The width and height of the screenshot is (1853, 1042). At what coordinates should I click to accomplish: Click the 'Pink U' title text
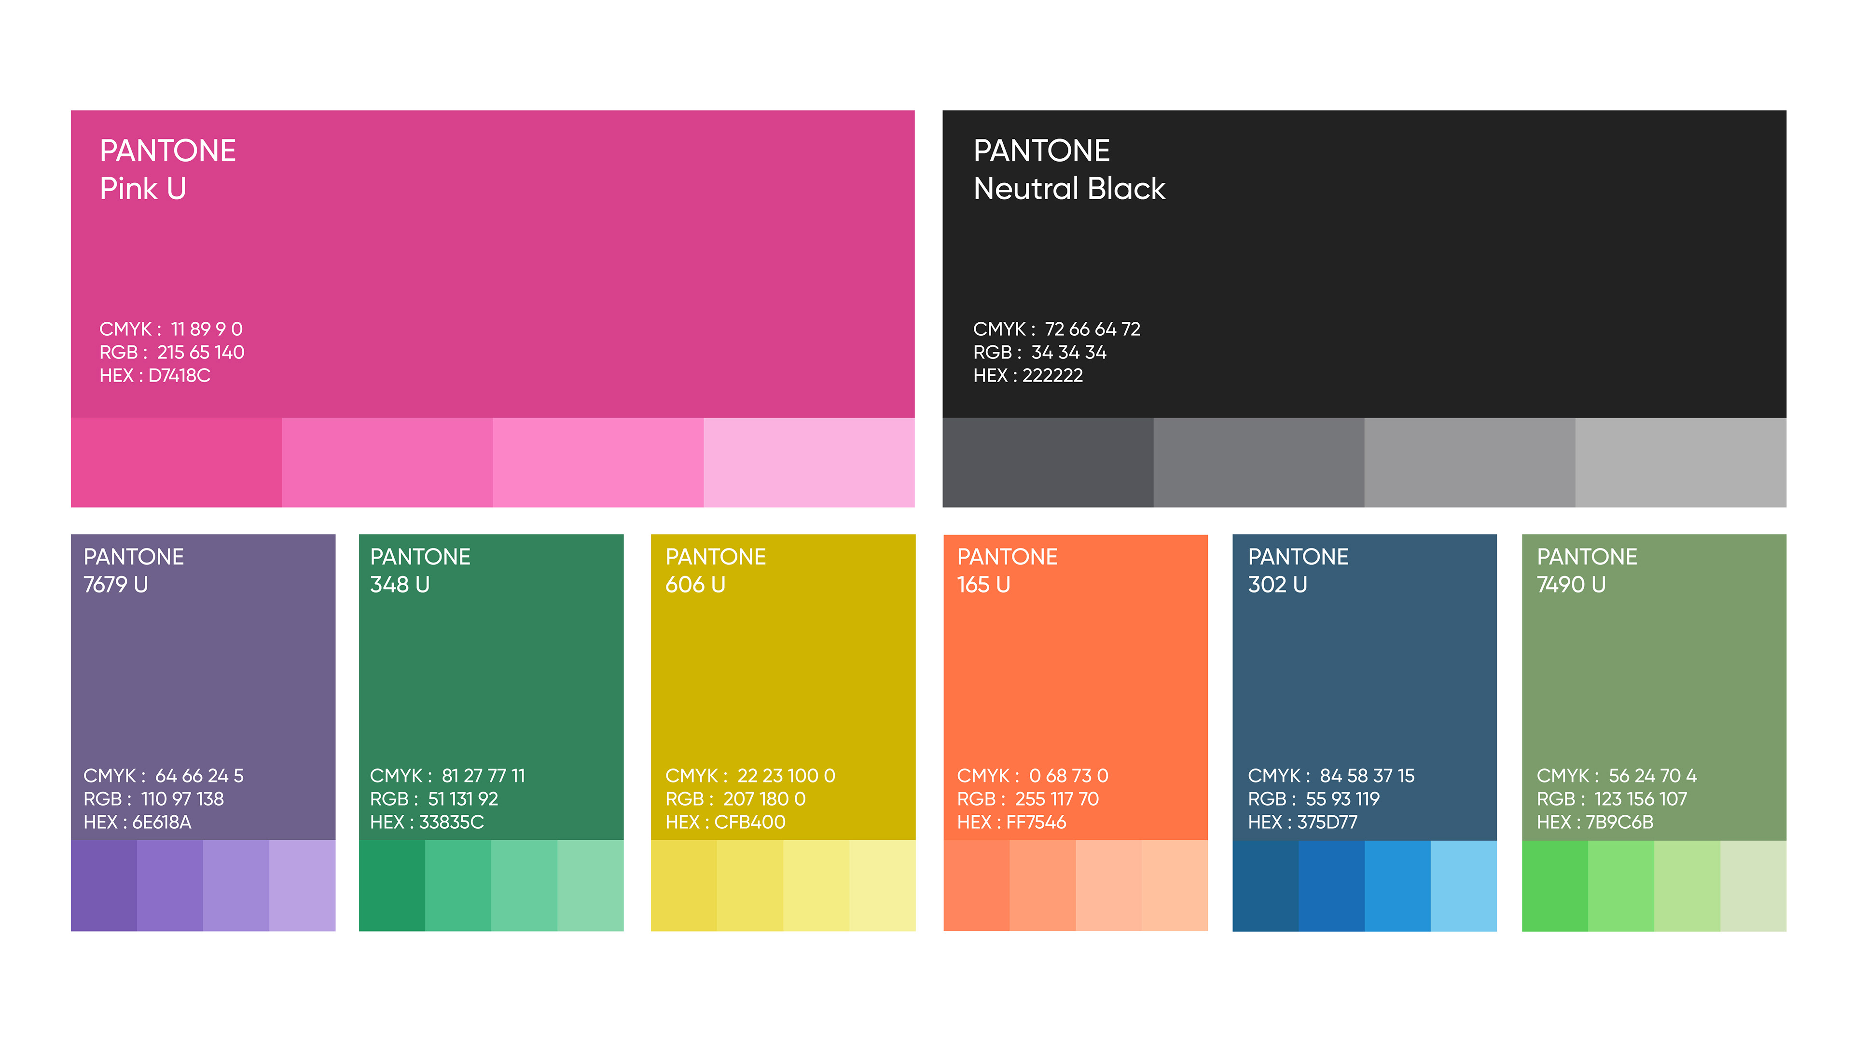[143, 189]
